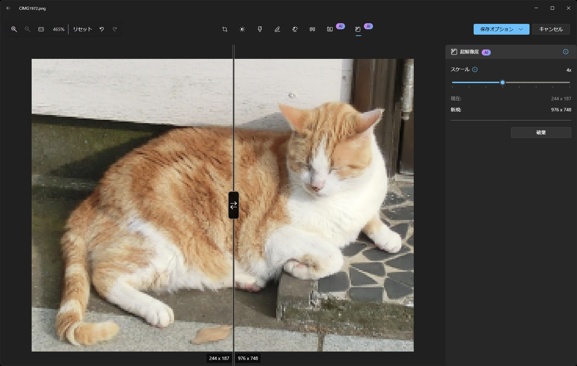Open the brightness adjustment tool
The height and width of the screenshot is (366, 577).
coord(242,29)
